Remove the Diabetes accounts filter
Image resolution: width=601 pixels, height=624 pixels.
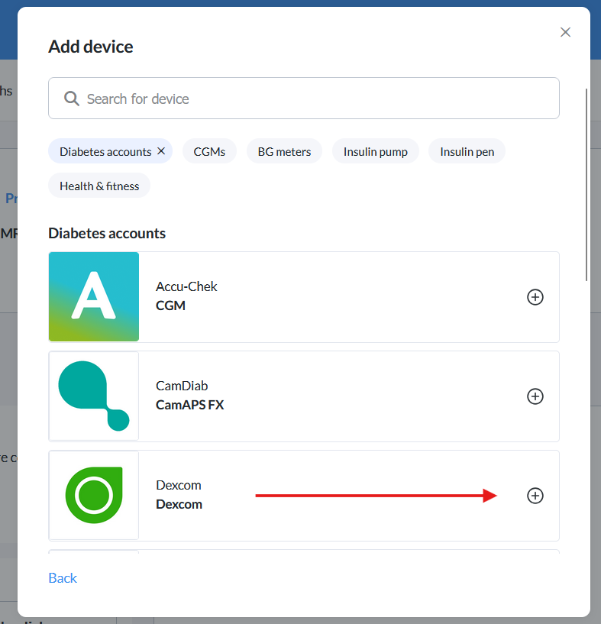tap(161, 151)
